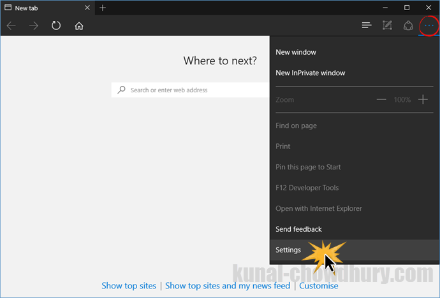Open a new tab with plus icon
The height and width of the screenshot is (298, 440).
(x=103, y=8)
